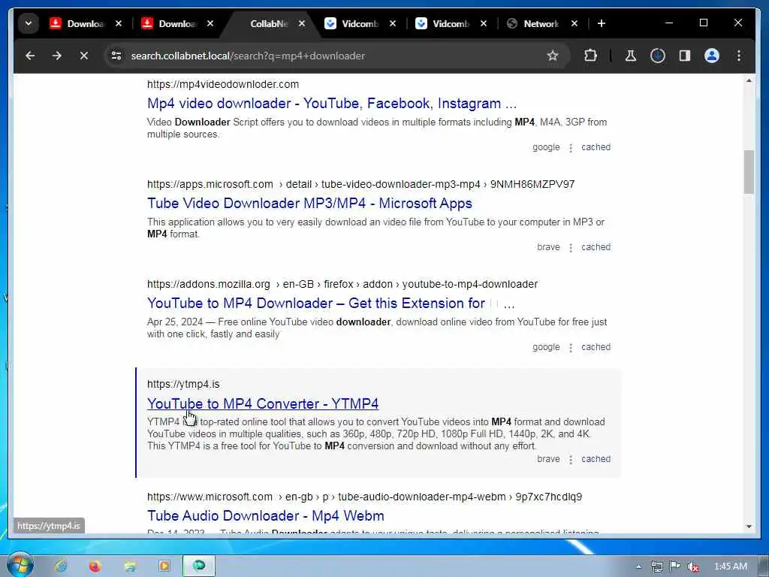Launch Firefox from taskbar

[x=95, y=566]
